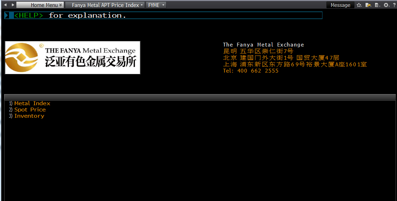Click the question mark help icon
397x201 pixels.
pyautogui.click(x=394, y=5)
